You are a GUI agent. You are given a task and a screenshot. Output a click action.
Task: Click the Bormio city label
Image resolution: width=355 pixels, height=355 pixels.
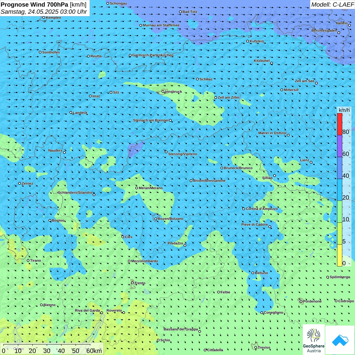click(58, 220)
